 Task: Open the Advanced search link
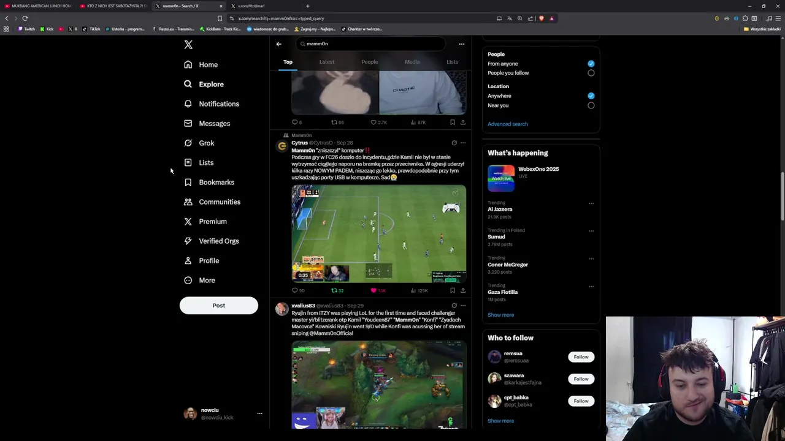point(508,124)
